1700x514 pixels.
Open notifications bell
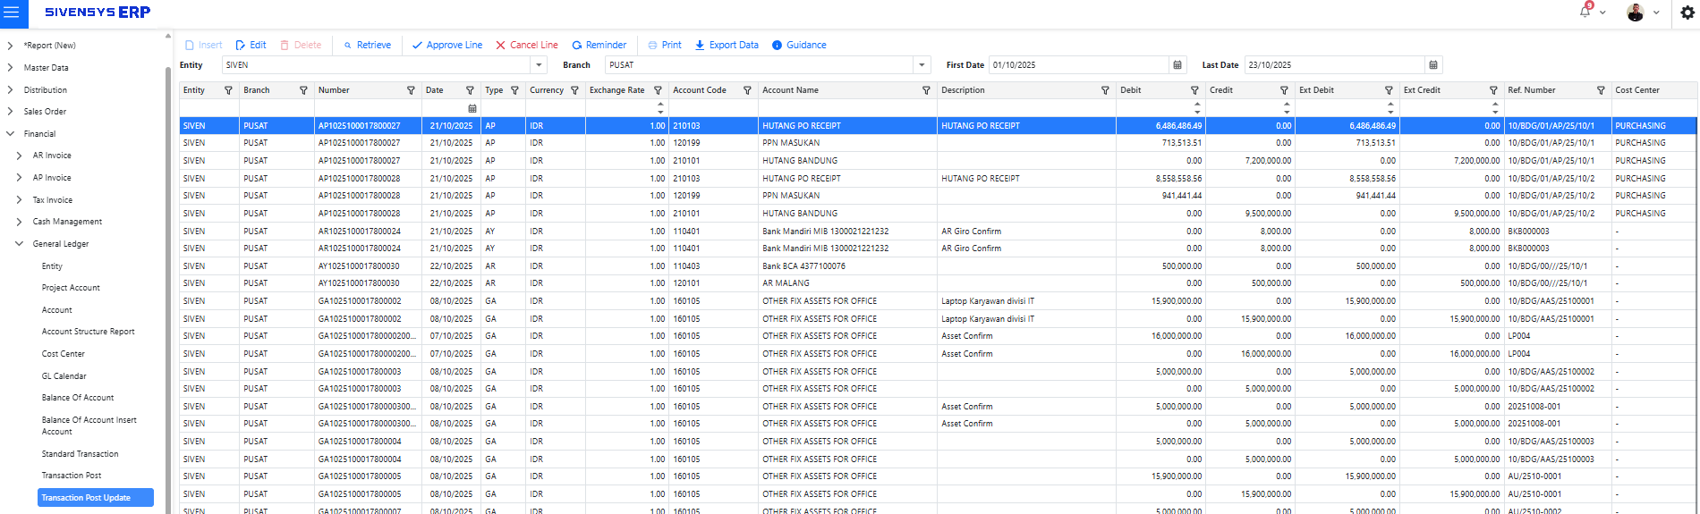[1585, 12]
